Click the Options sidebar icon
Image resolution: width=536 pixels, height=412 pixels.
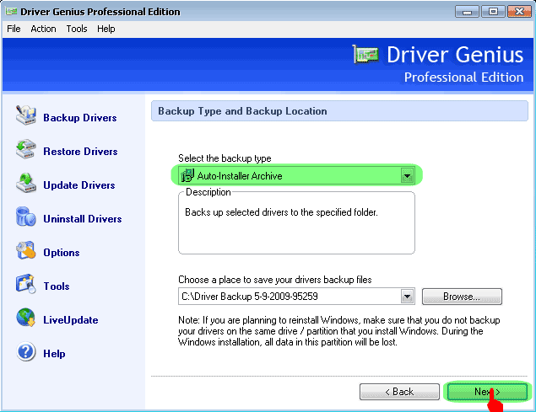[25, 250]
